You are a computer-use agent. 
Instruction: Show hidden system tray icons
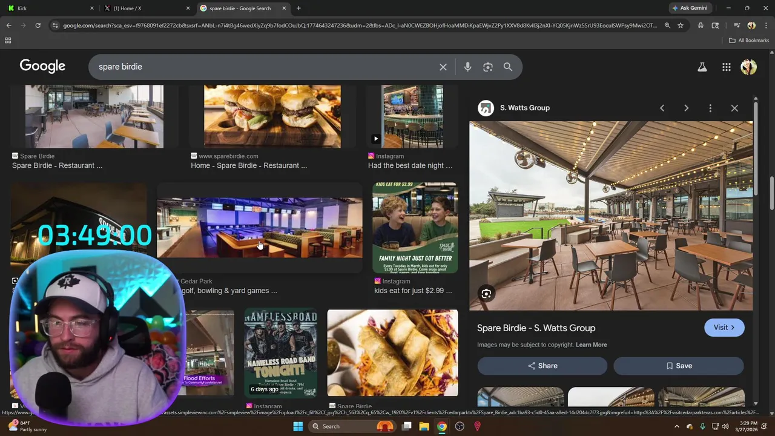coord(677,426)
